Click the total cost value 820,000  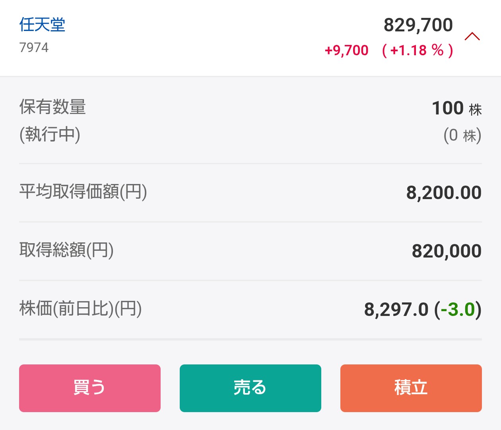click(x=447, y=251)
